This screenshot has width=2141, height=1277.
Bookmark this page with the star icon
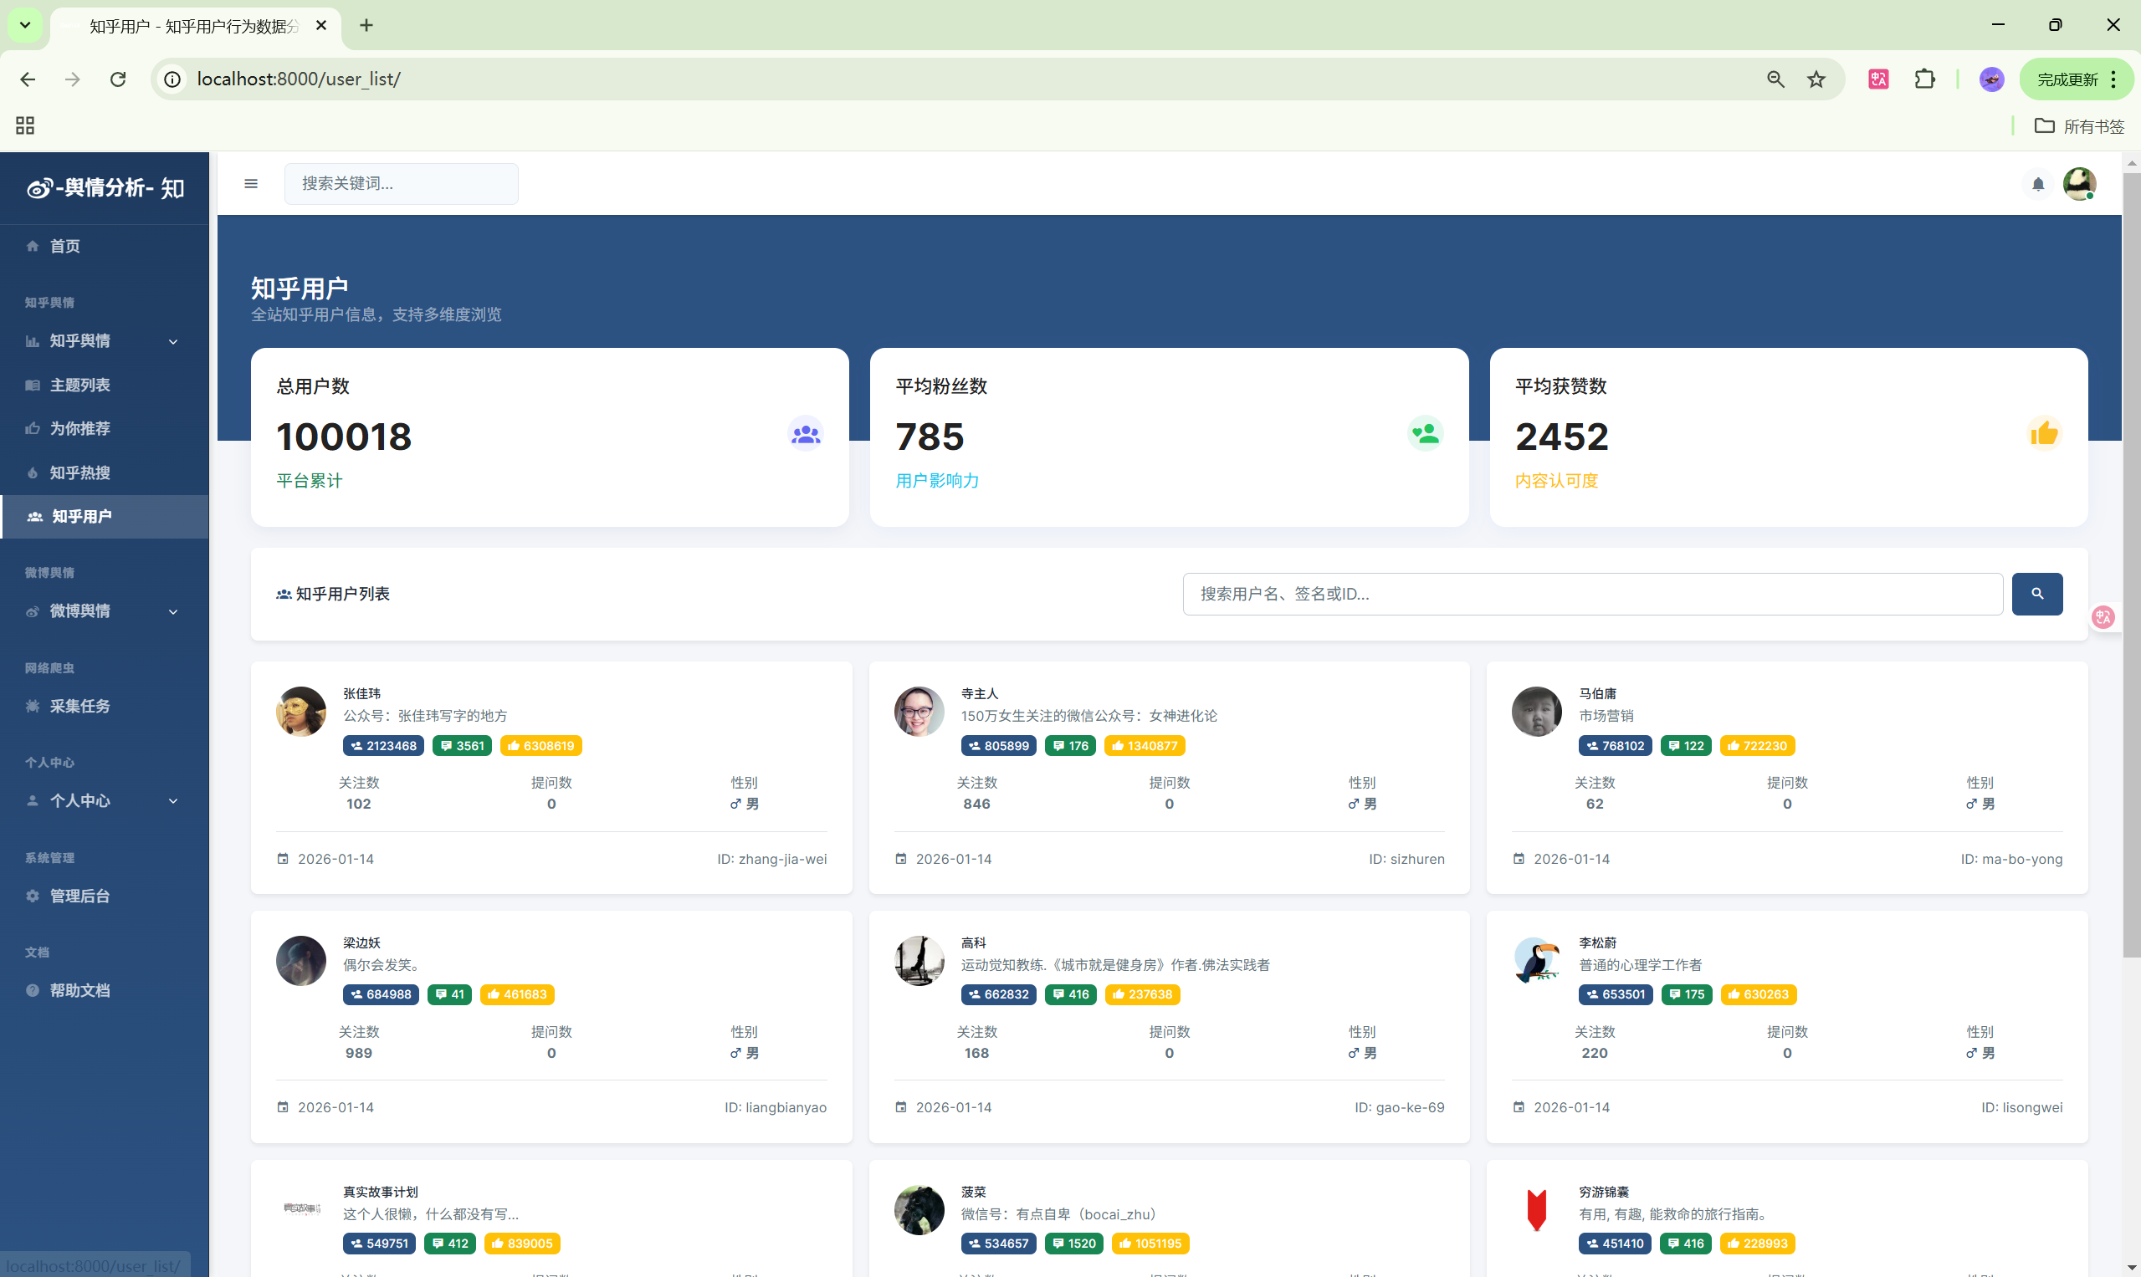click(1816, 79)
